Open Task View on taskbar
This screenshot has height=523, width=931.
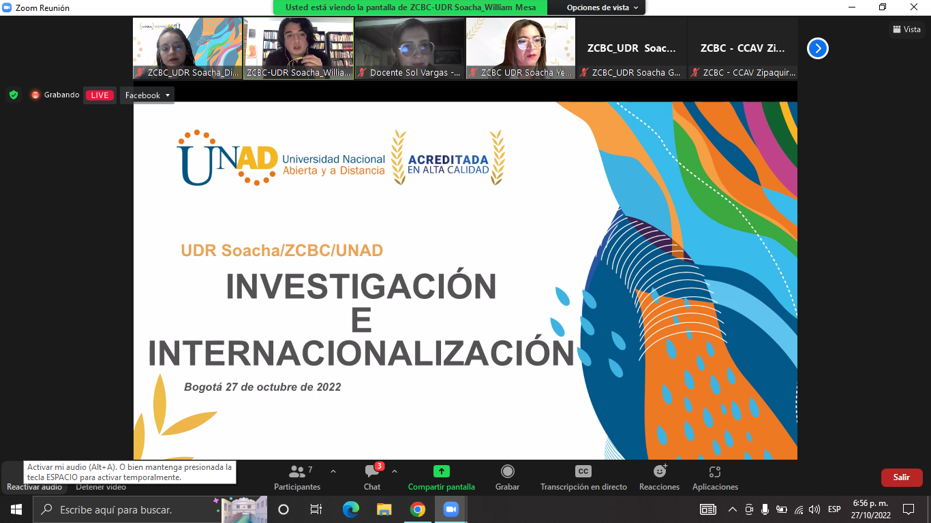(x=316, y=509)
